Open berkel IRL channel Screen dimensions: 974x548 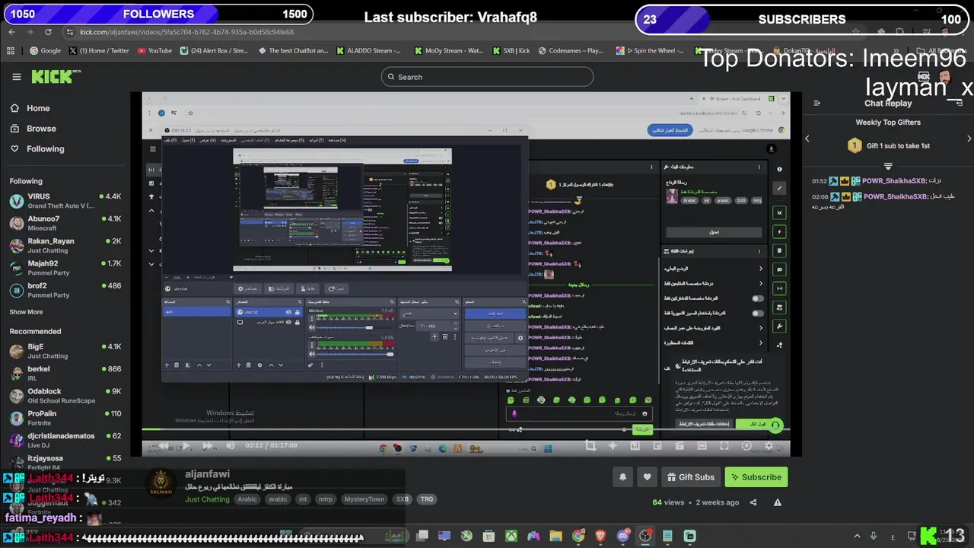point(67,373)
